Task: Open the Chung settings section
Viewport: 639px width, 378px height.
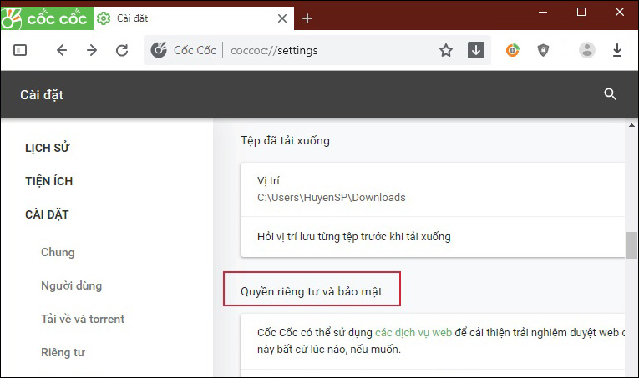Action: coord(58,252)
